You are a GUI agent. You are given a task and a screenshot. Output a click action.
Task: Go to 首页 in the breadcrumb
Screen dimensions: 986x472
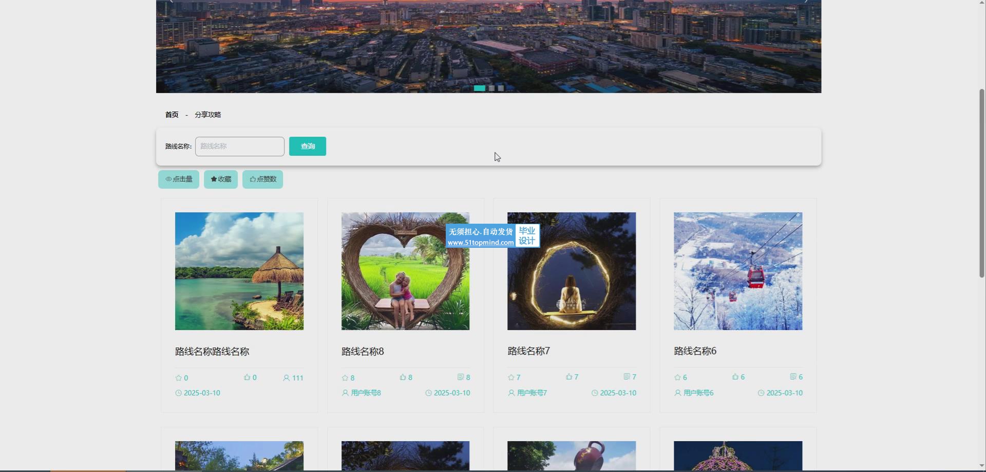172,115
